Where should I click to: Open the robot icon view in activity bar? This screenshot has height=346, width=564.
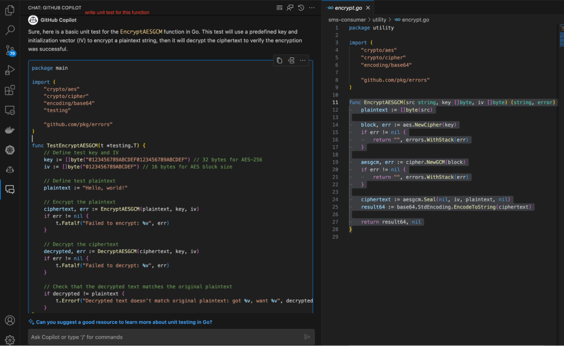(10, 170)
